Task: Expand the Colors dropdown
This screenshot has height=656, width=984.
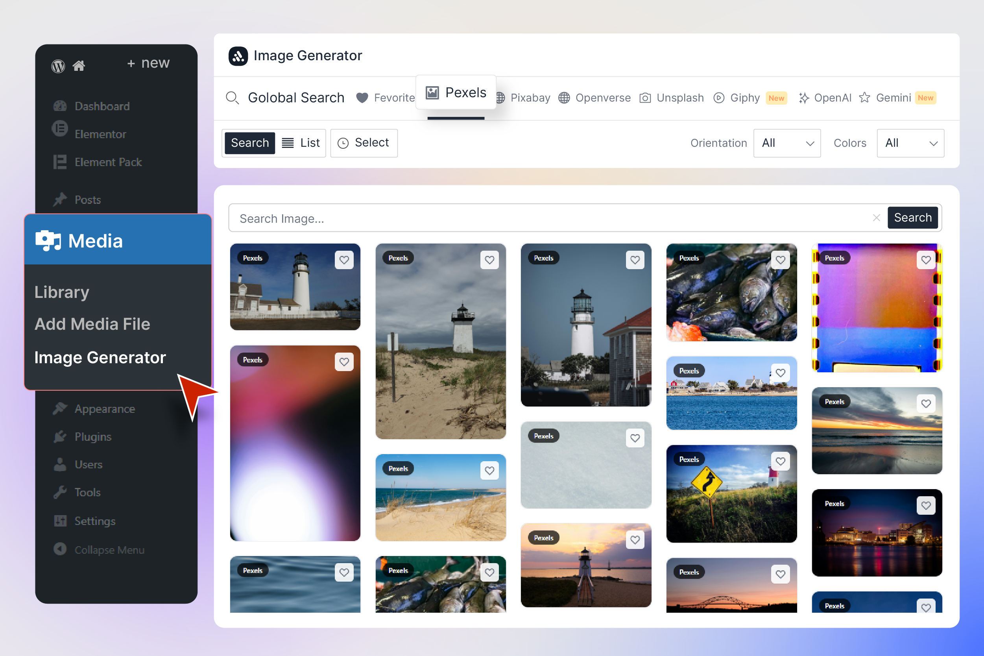Action: point(910,143)
